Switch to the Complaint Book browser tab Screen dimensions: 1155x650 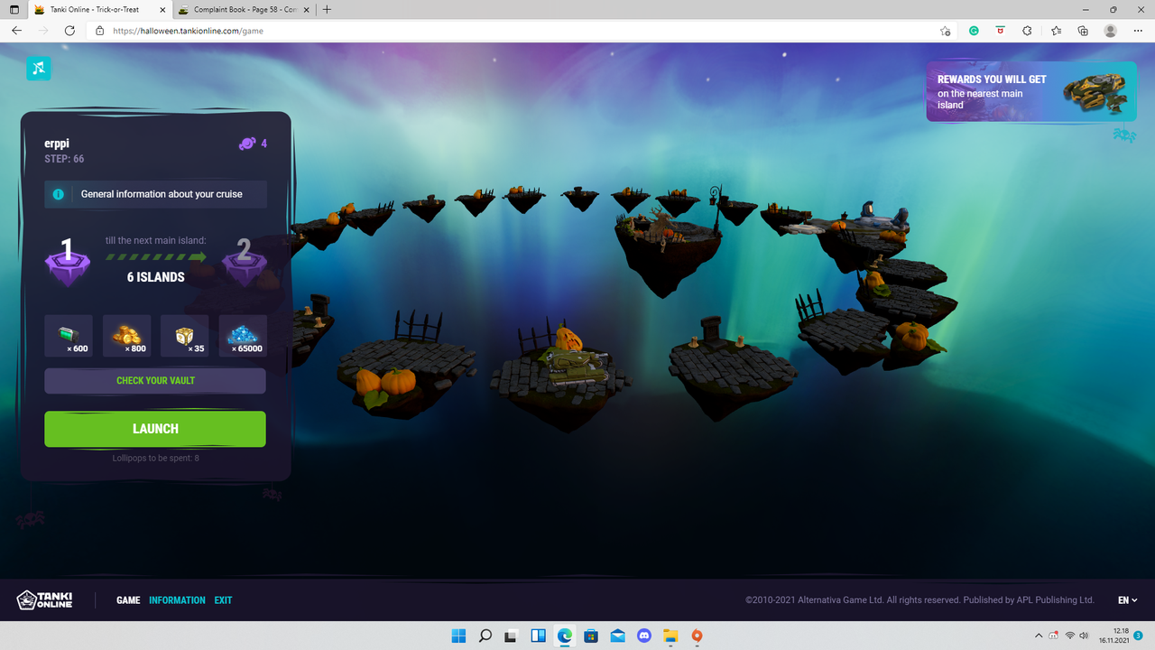point(242,9)
